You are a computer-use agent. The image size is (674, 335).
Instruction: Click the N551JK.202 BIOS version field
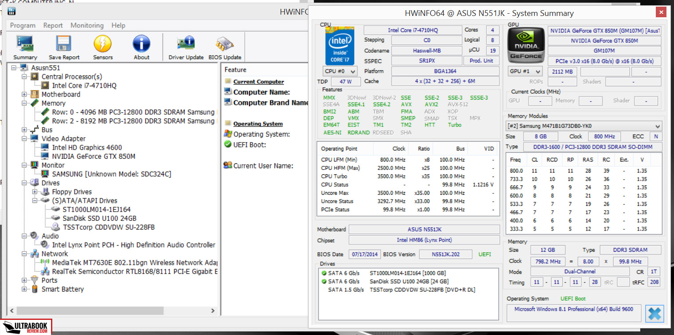coord(446,254)
